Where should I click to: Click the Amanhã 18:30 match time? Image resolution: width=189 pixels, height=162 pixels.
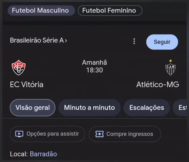94,66
